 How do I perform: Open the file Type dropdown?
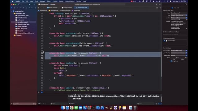[179, 15]
